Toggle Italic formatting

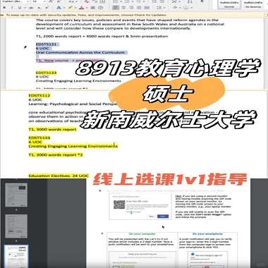point(12,8)
